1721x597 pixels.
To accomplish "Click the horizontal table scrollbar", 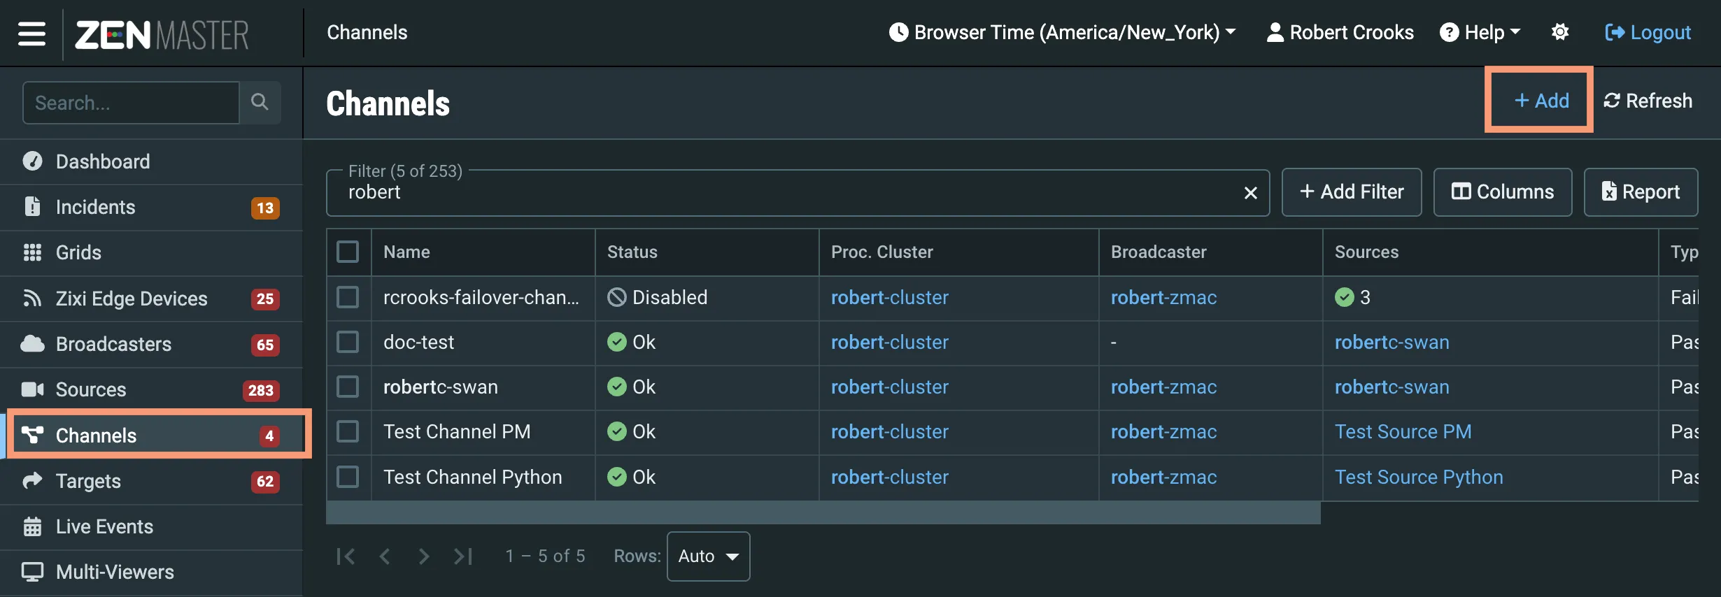I will pos(823,513).
